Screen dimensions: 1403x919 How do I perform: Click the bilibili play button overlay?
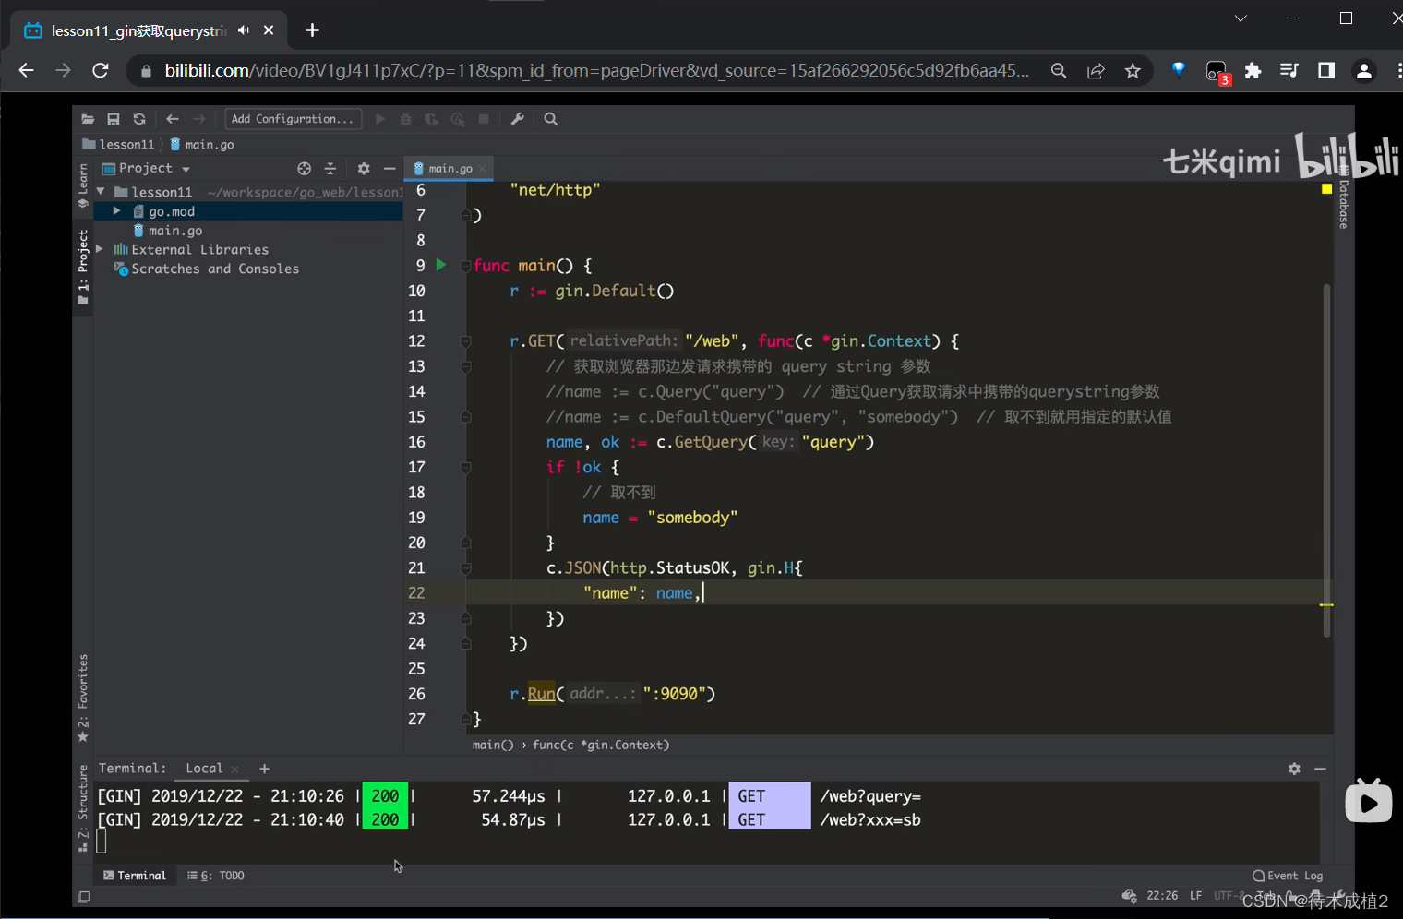1369,802
